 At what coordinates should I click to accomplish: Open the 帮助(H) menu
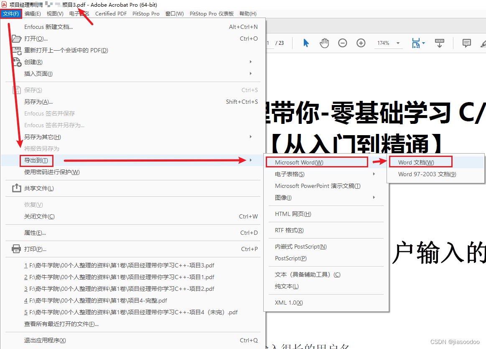pos(248,13)
